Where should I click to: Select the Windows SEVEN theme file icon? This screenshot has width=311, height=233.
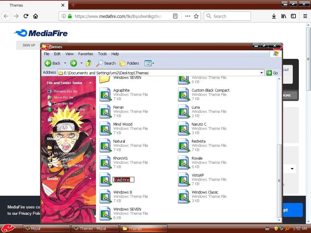pos(105,214)
